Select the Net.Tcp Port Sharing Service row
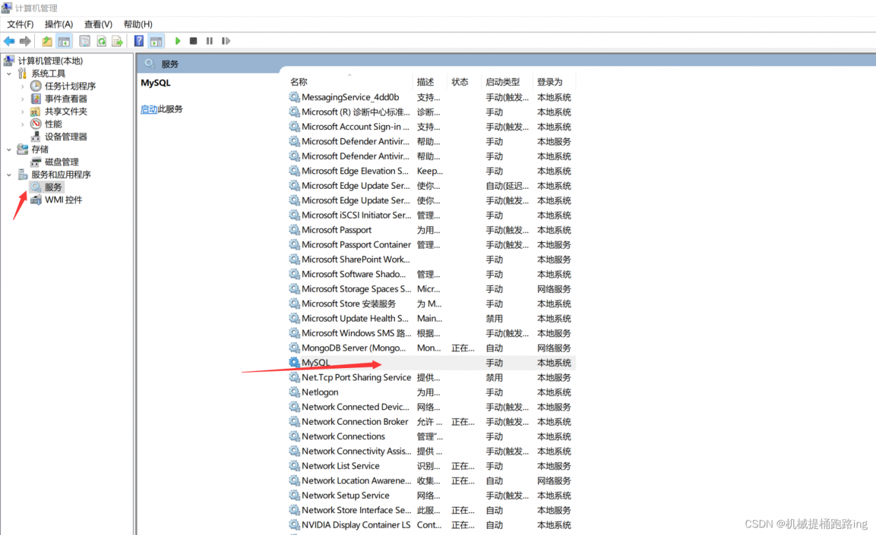 [431, 378]
